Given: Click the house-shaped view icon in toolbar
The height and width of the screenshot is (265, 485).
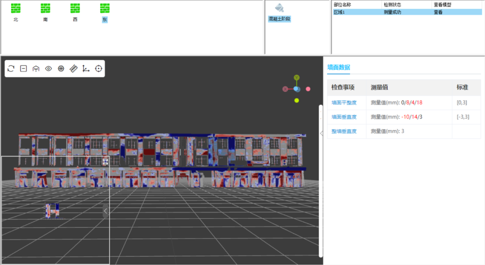Looking at the screenshot, I should (x=36, y=69).
